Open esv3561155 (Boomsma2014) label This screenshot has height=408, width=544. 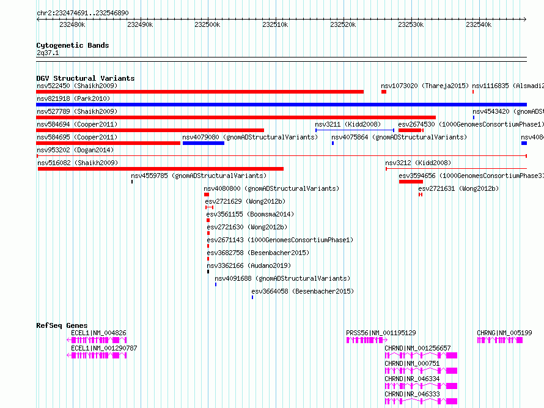(x=250, y=214)
